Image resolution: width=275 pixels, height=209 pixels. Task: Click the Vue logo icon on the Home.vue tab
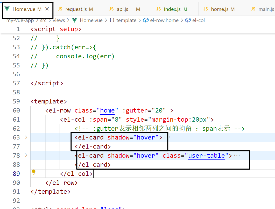(x=7, y=9)
